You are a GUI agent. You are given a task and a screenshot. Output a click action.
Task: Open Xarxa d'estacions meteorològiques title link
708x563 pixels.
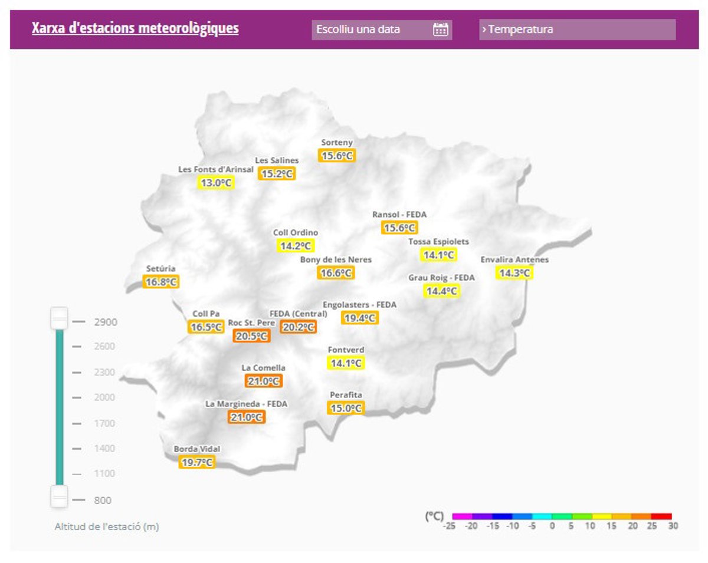135,28
